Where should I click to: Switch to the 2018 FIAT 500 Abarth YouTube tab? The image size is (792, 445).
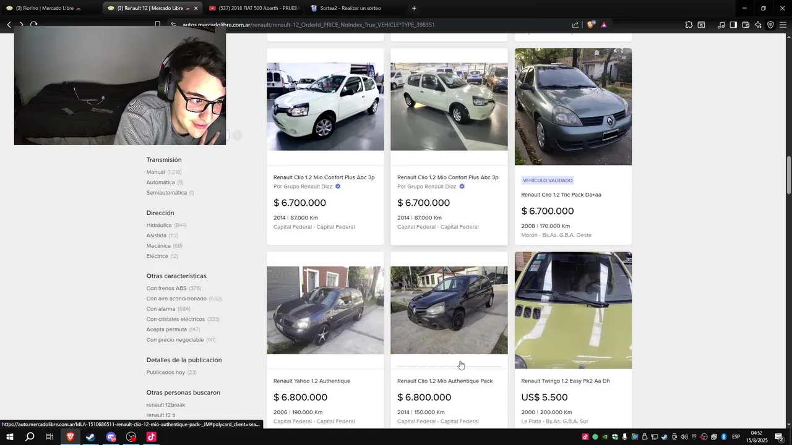(254, 8)
